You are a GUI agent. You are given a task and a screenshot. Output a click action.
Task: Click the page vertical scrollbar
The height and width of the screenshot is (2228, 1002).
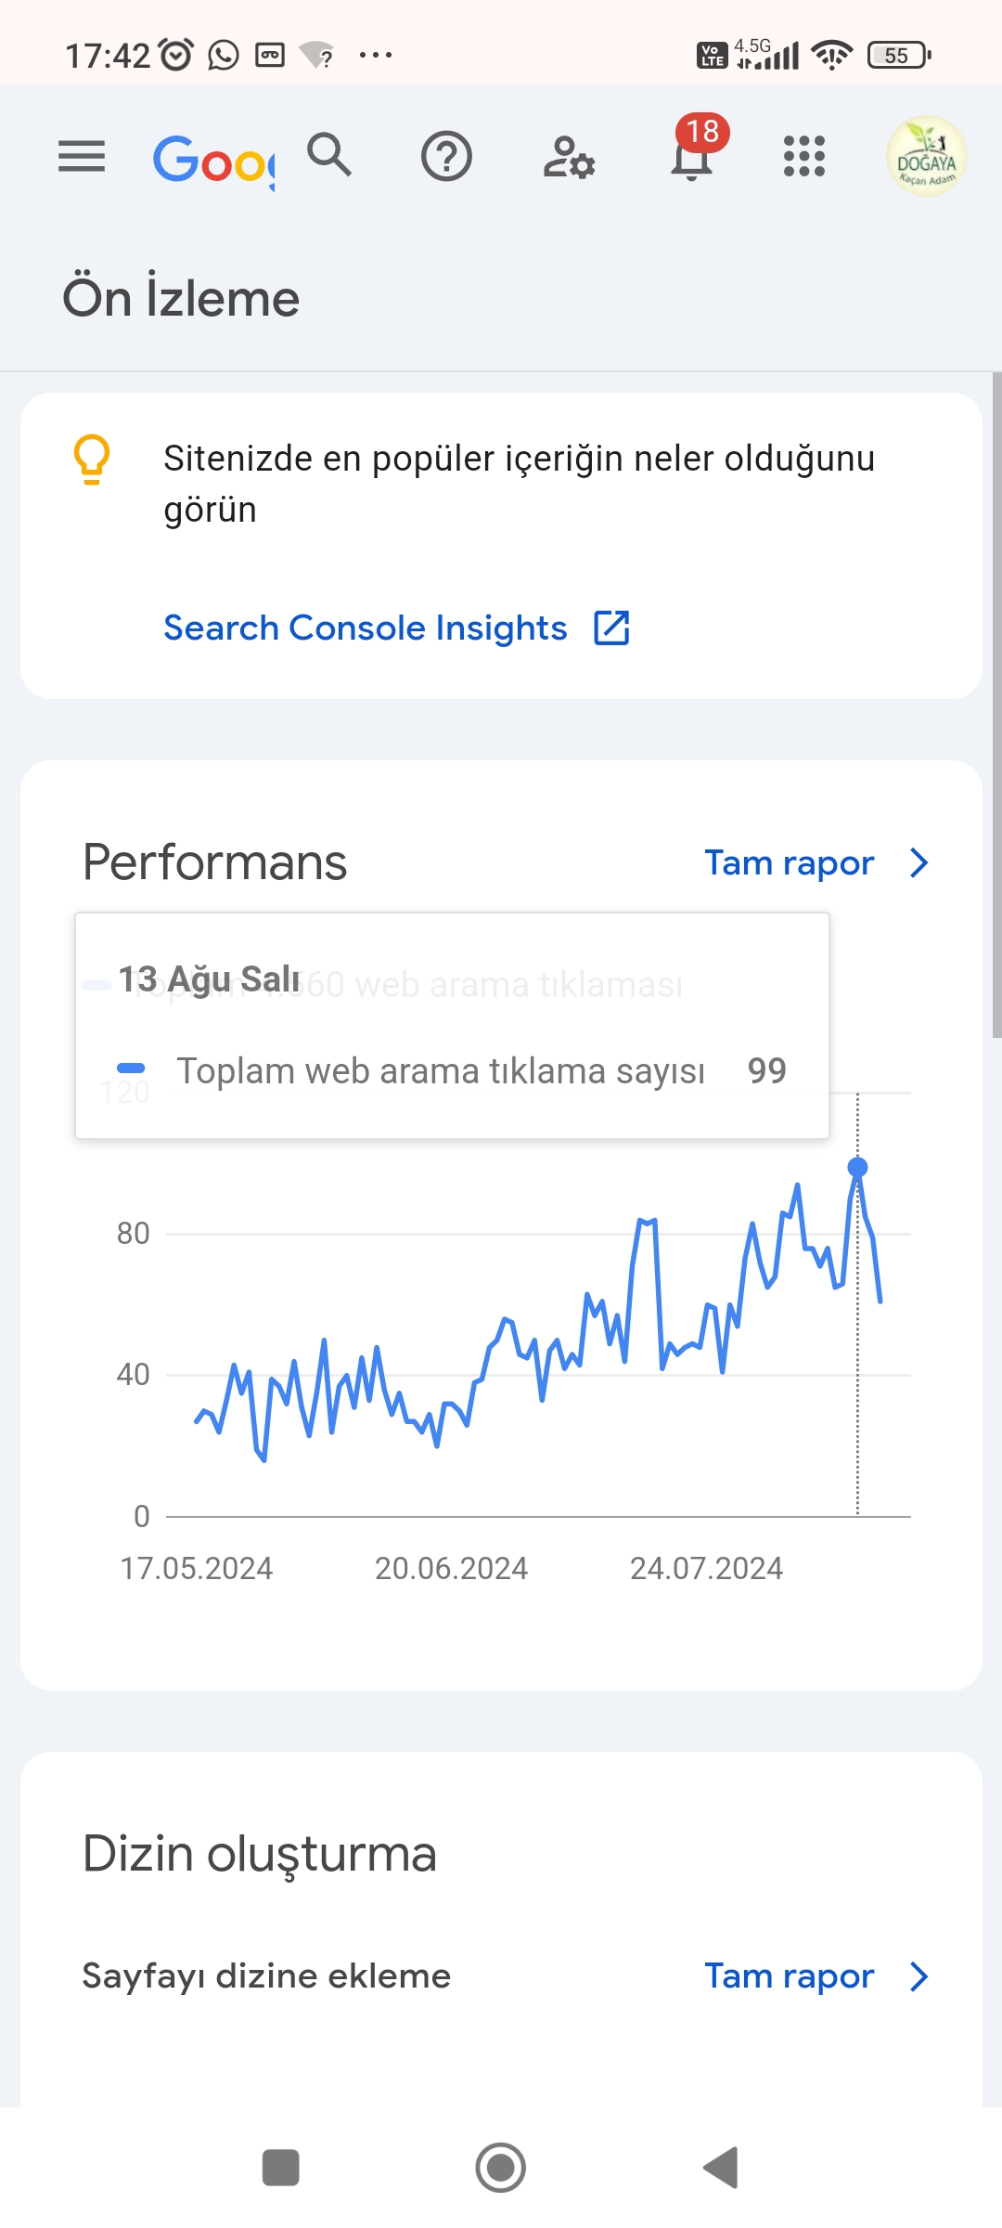click(x=996, y=706)
